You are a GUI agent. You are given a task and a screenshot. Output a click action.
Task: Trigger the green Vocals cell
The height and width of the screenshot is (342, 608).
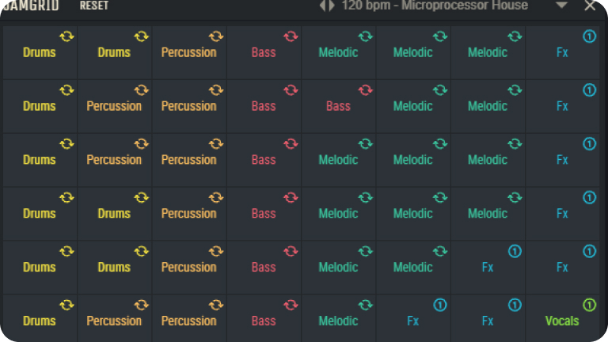(x=562, y=321)
